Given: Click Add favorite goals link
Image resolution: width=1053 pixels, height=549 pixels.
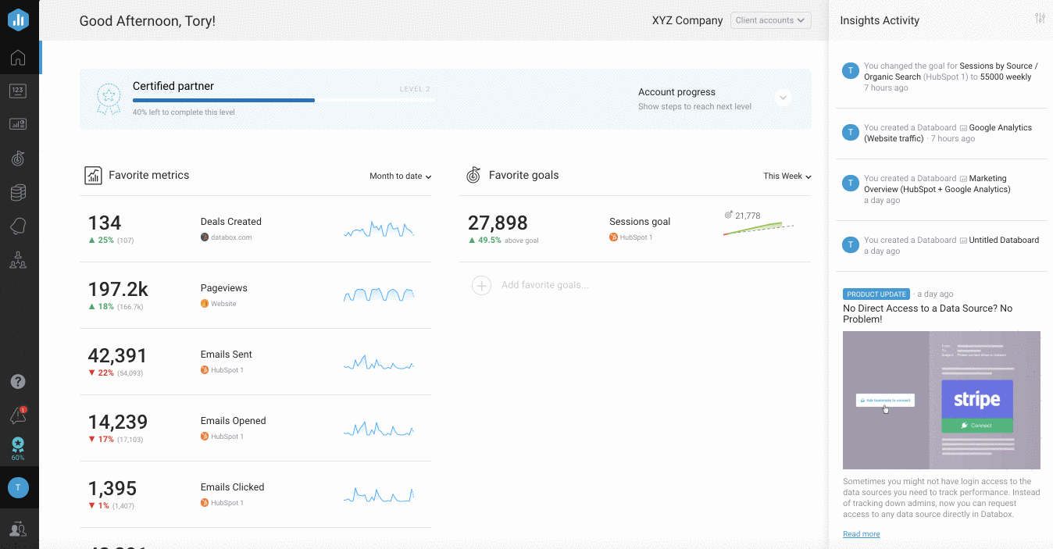Looking at the screenshot, I should (x=545, y=285).
